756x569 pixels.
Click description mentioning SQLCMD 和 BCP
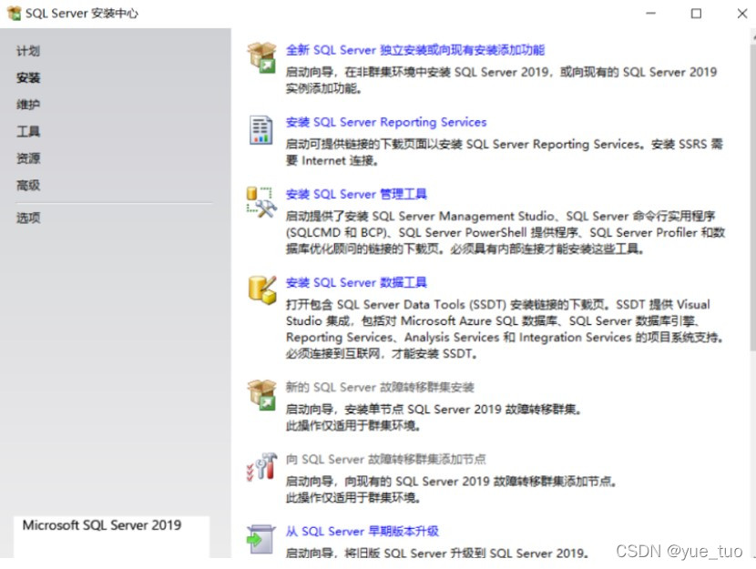(x=506, y=233)
